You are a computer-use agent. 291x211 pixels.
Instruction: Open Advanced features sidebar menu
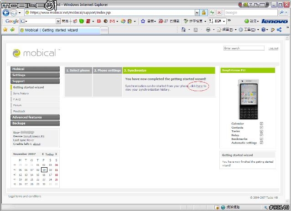[x=35, y=117]
